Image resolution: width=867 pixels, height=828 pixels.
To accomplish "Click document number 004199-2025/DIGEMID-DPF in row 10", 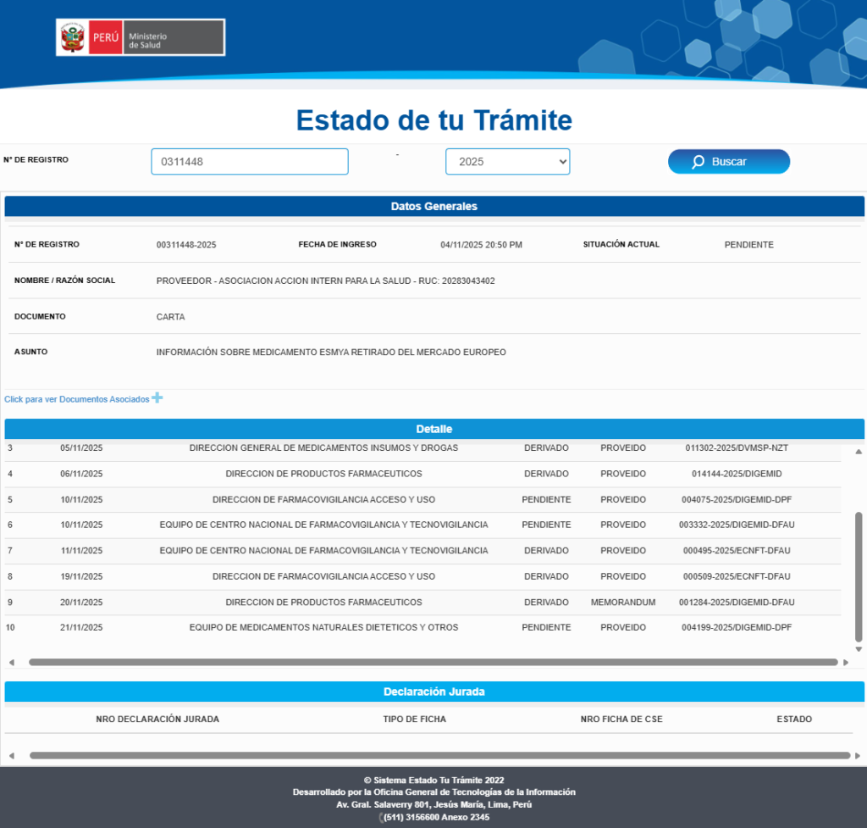I will tap(736, 628).
